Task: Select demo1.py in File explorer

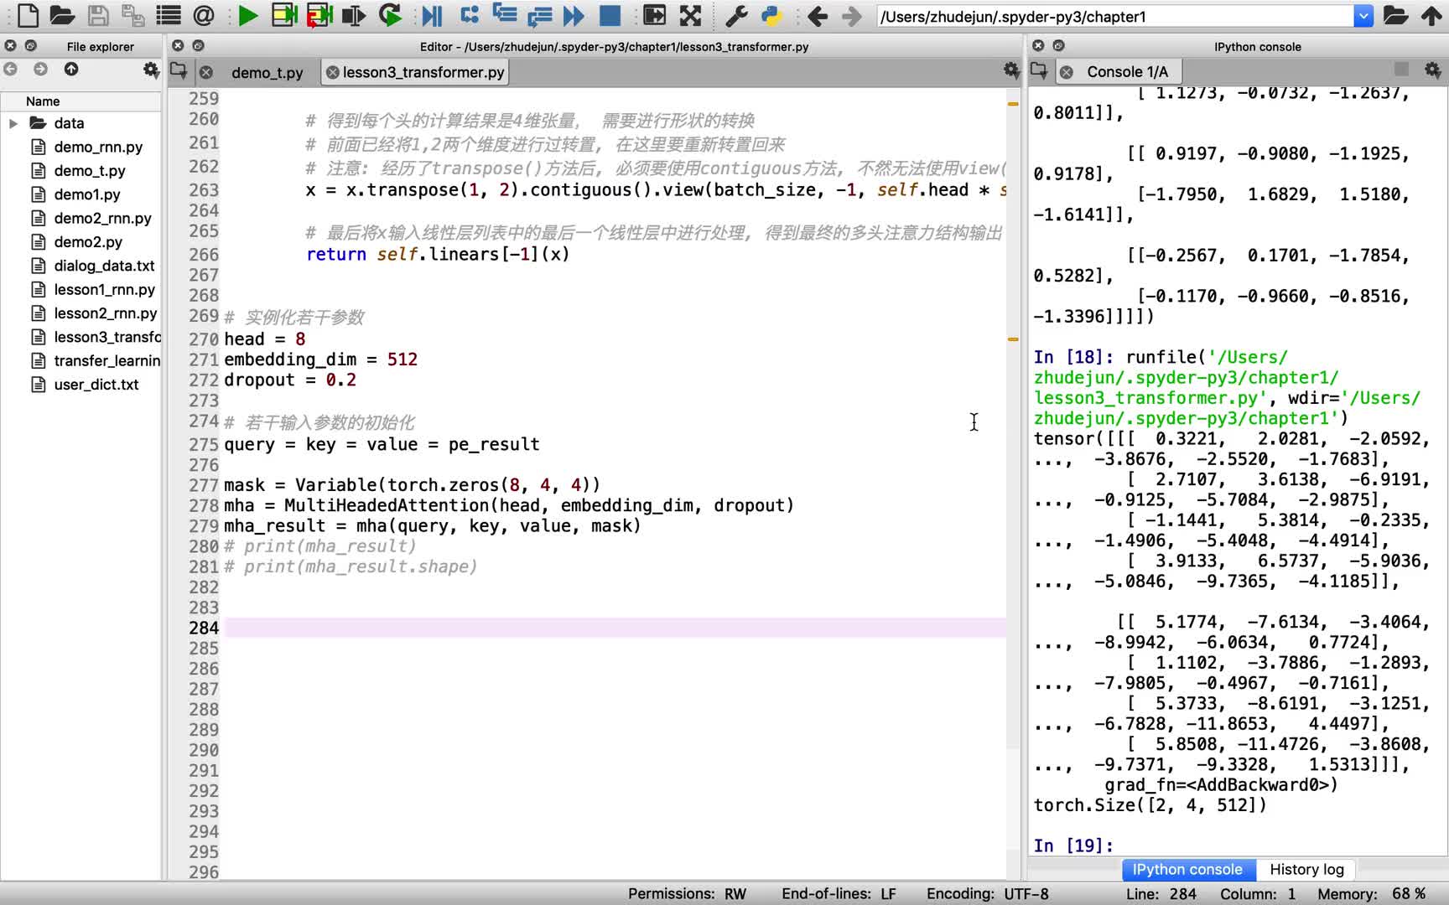Action: (x=87, y=194)
